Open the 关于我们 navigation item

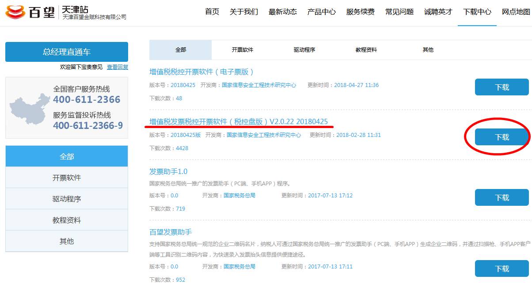tap(244, 12)
